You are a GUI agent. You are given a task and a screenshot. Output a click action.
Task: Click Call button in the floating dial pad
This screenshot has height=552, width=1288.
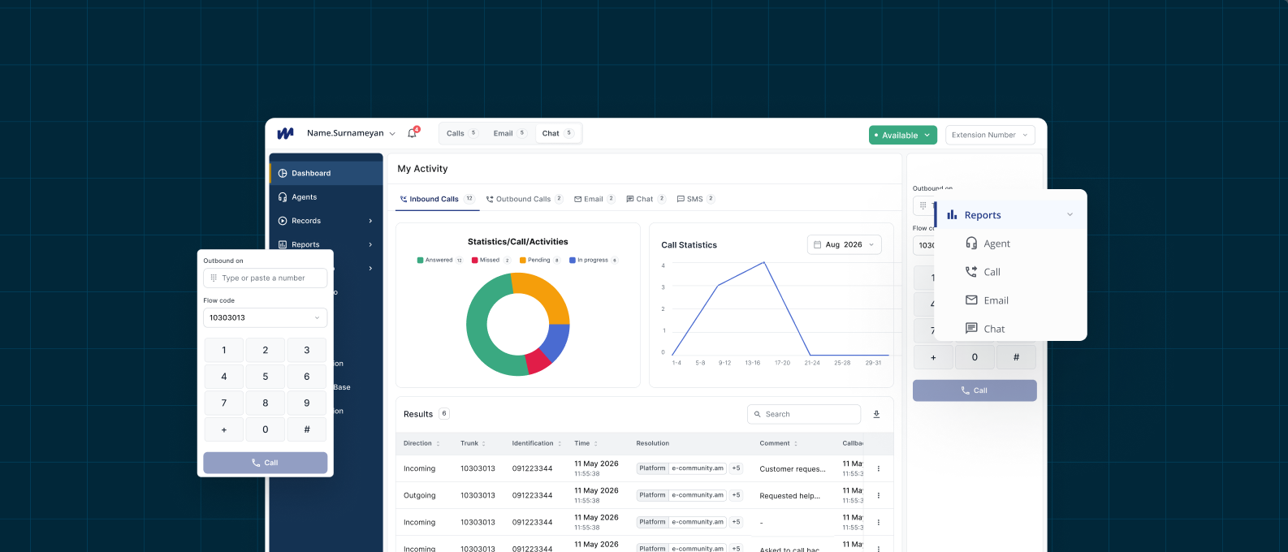click(265, 463)
